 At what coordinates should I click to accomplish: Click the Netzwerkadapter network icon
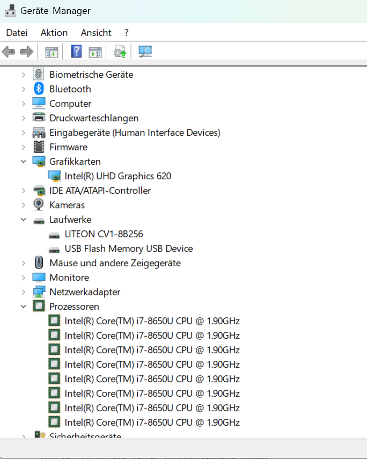coord(39,292)
